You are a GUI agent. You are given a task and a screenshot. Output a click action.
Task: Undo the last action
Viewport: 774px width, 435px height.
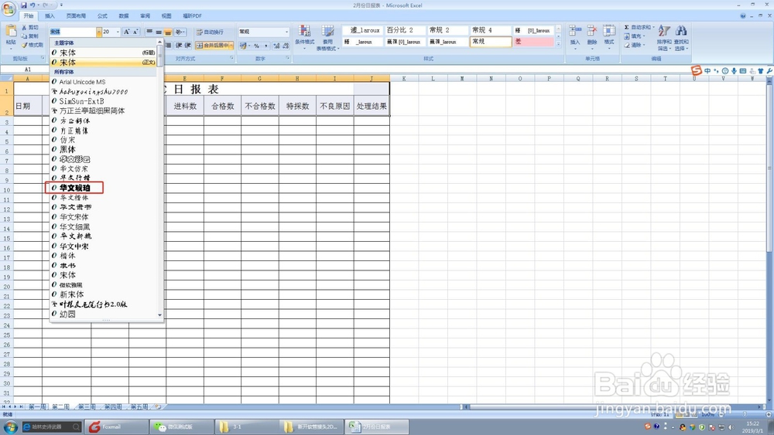coord(33,5)
